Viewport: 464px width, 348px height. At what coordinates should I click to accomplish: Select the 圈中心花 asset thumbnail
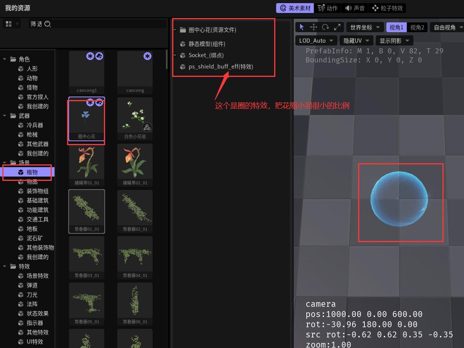point(87,119)
